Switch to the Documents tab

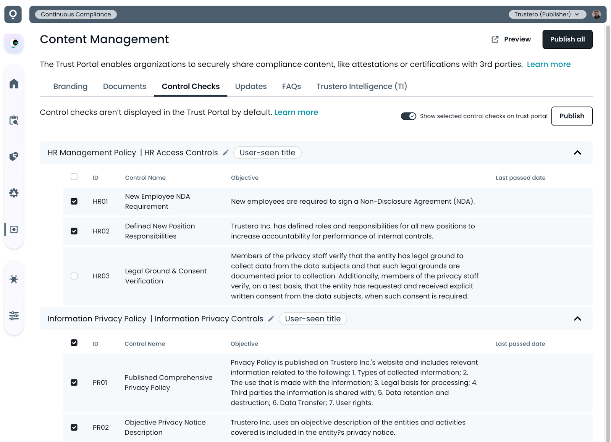[124, 87]
